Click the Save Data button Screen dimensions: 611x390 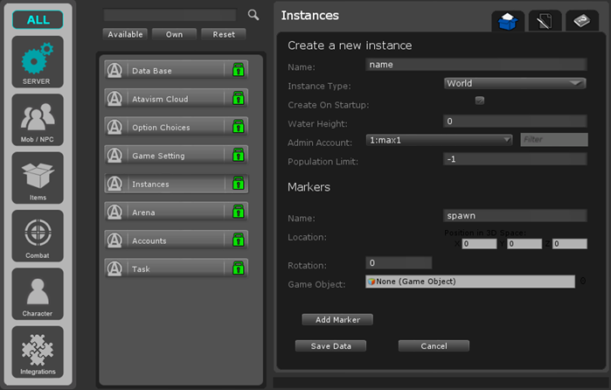[x=330, y=346]
